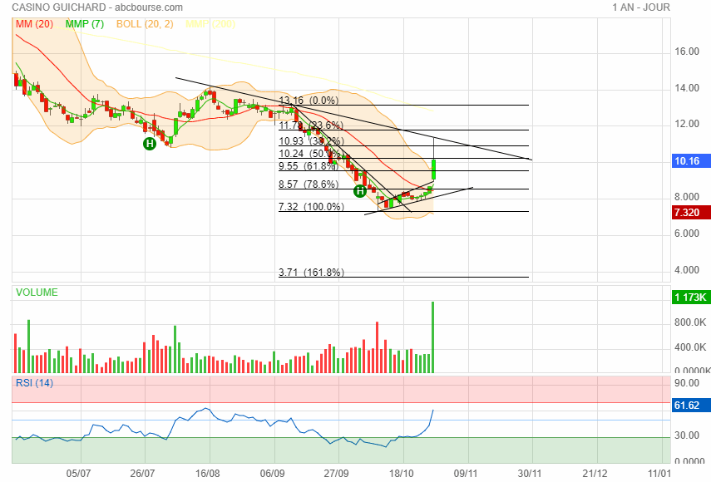Click the 10.93 (38.2%) Fibonacci label
711x482 pixels.
click(312, 141)
